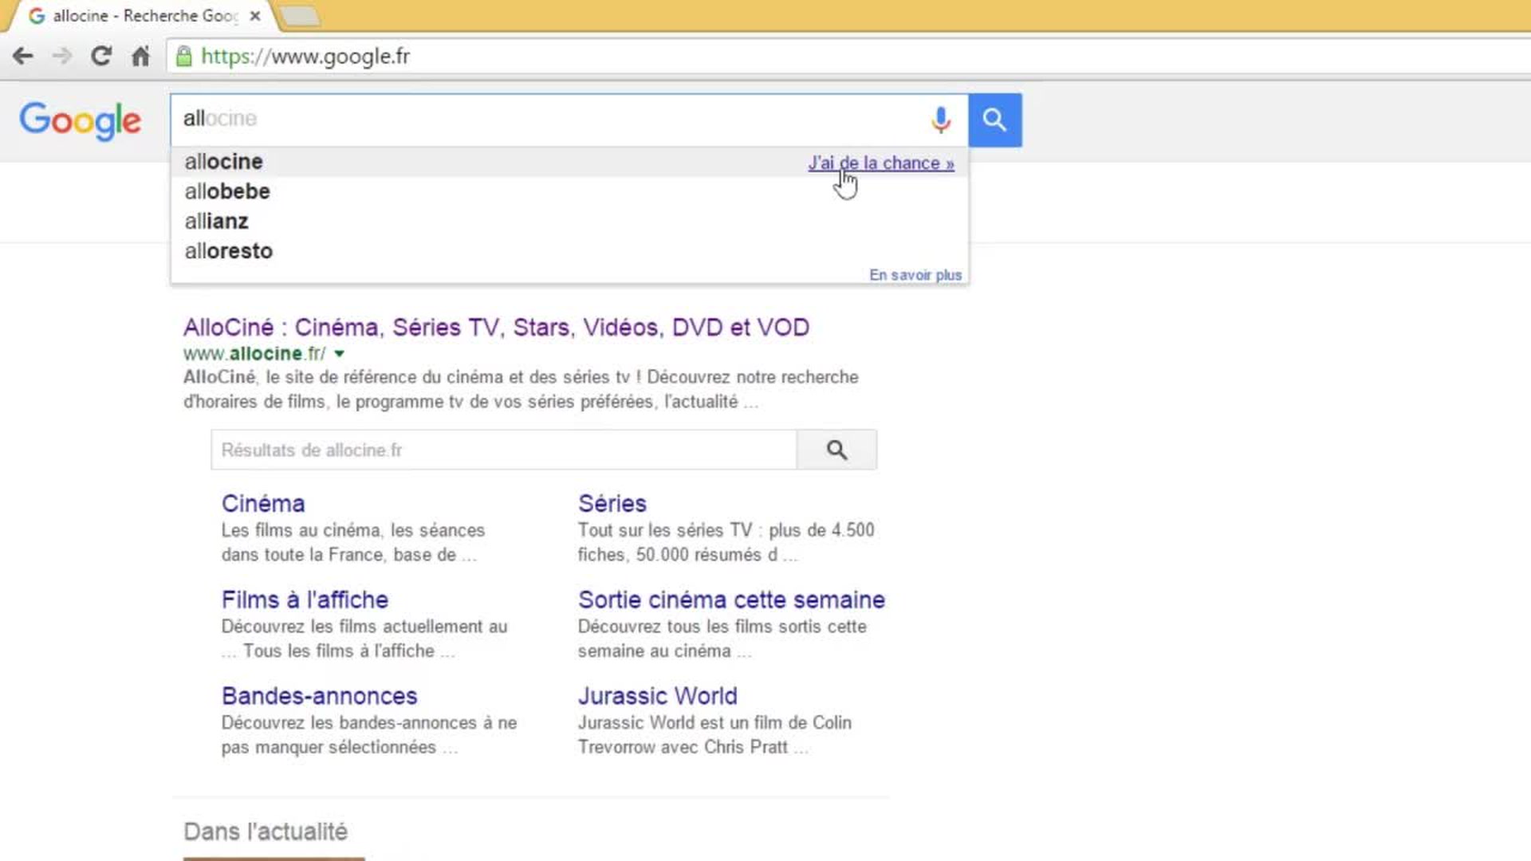Click the green padlock security icon
The image size is (1531, 861).
coord(184,56)
